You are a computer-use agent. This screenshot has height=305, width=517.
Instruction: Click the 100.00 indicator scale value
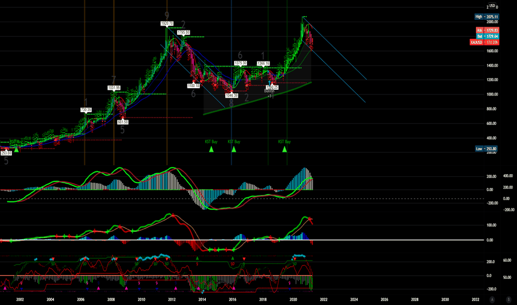491,225
